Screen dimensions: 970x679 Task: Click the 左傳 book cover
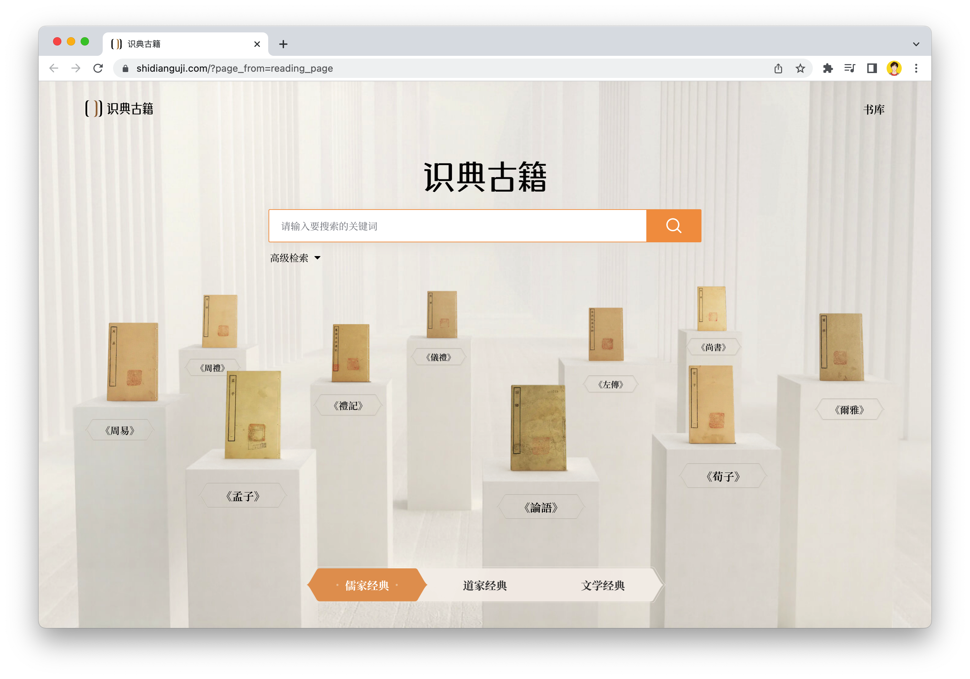point(606,334)
